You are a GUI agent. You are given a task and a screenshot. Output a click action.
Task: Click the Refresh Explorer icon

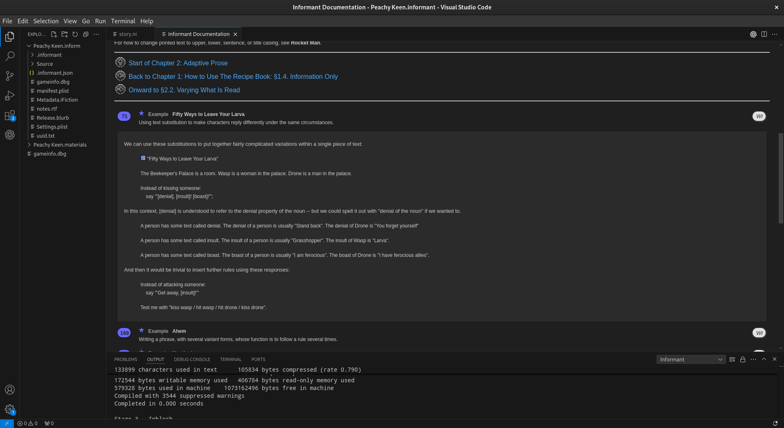pos(75,34)
